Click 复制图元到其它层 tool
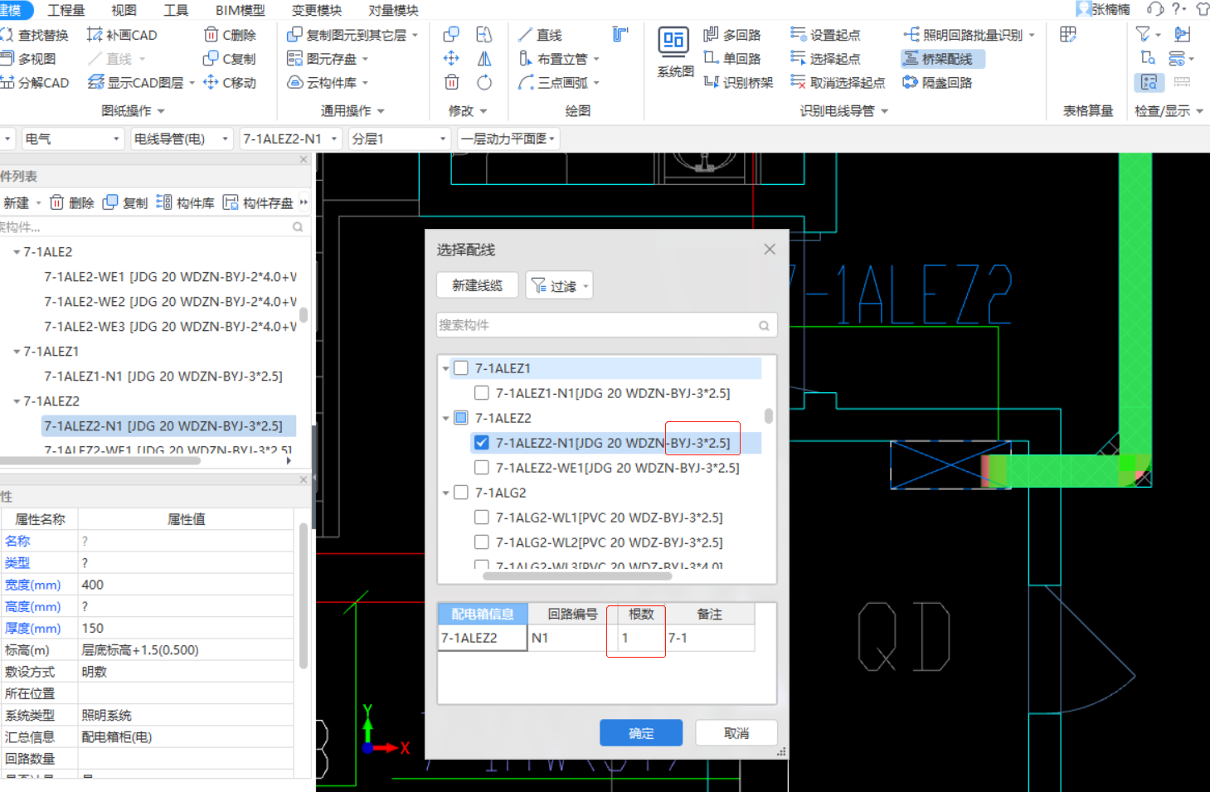The width and height of the screenshot is (1210, 792). (x=352, y=35)
